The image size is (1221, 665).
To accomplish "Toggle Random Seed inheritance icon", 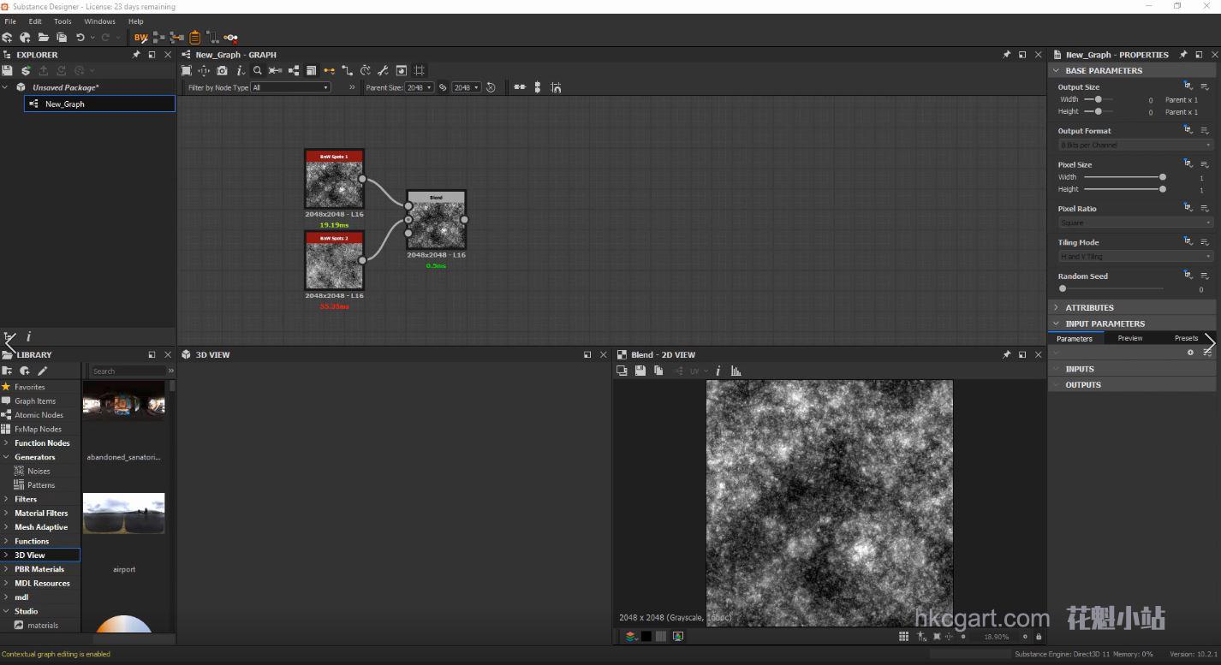I will pos(1188,276).
